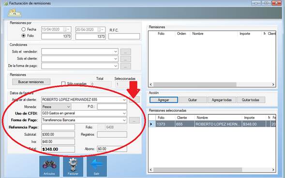Click horizontal scrollbar of Remisiones seleccionadas
The height and width of the screenshot is (178, 285).
[x=198, y=170]
